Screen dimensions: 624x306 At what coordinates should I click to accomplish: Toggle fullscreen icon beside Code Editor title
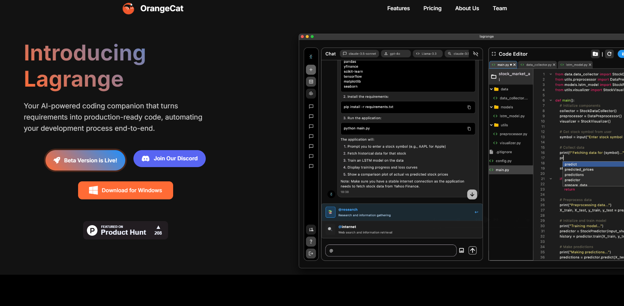click(494, 54)
